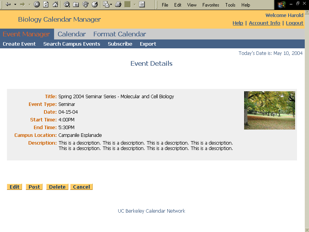
Task: Click the Mail envelope icon
Action: click(106, 4)
